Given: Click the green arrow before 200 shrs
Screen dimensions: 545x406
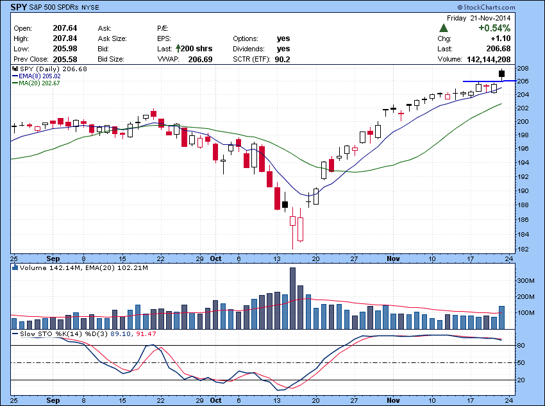Looking at the screenshot, I should pyautogui.click(x=179, y=49).
